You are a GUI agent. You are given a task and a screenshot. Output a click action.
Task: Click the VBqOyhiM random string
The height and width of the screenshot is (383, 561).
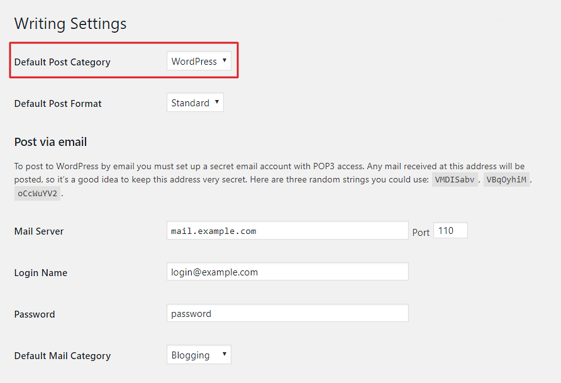506,179
